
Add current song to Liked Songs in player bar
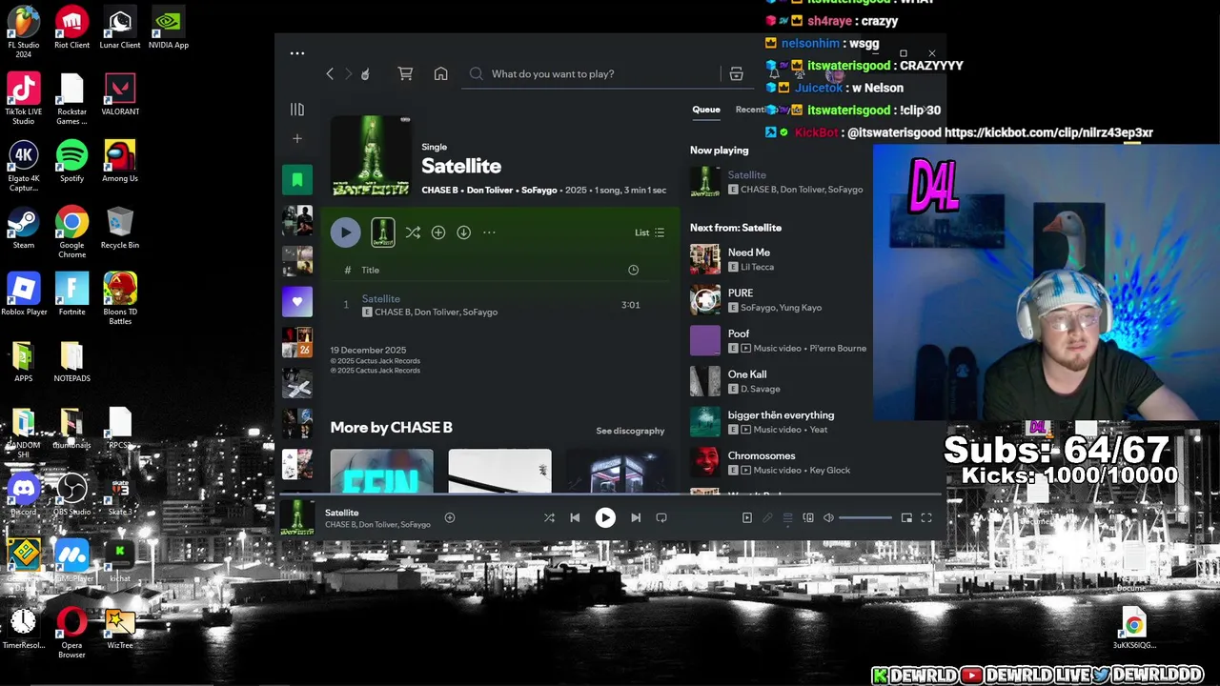[x=450, y=518]
